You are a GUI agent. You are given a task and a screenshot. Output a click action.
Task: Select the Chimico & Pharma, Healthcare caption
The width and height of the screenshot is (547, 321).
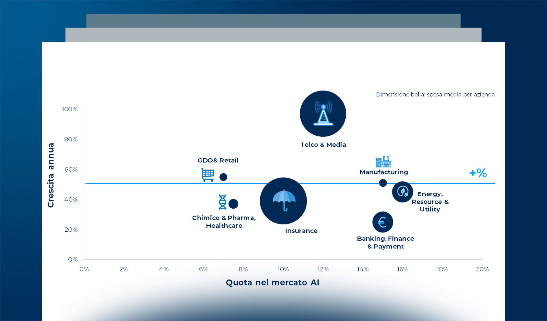(x=224, y=221)
